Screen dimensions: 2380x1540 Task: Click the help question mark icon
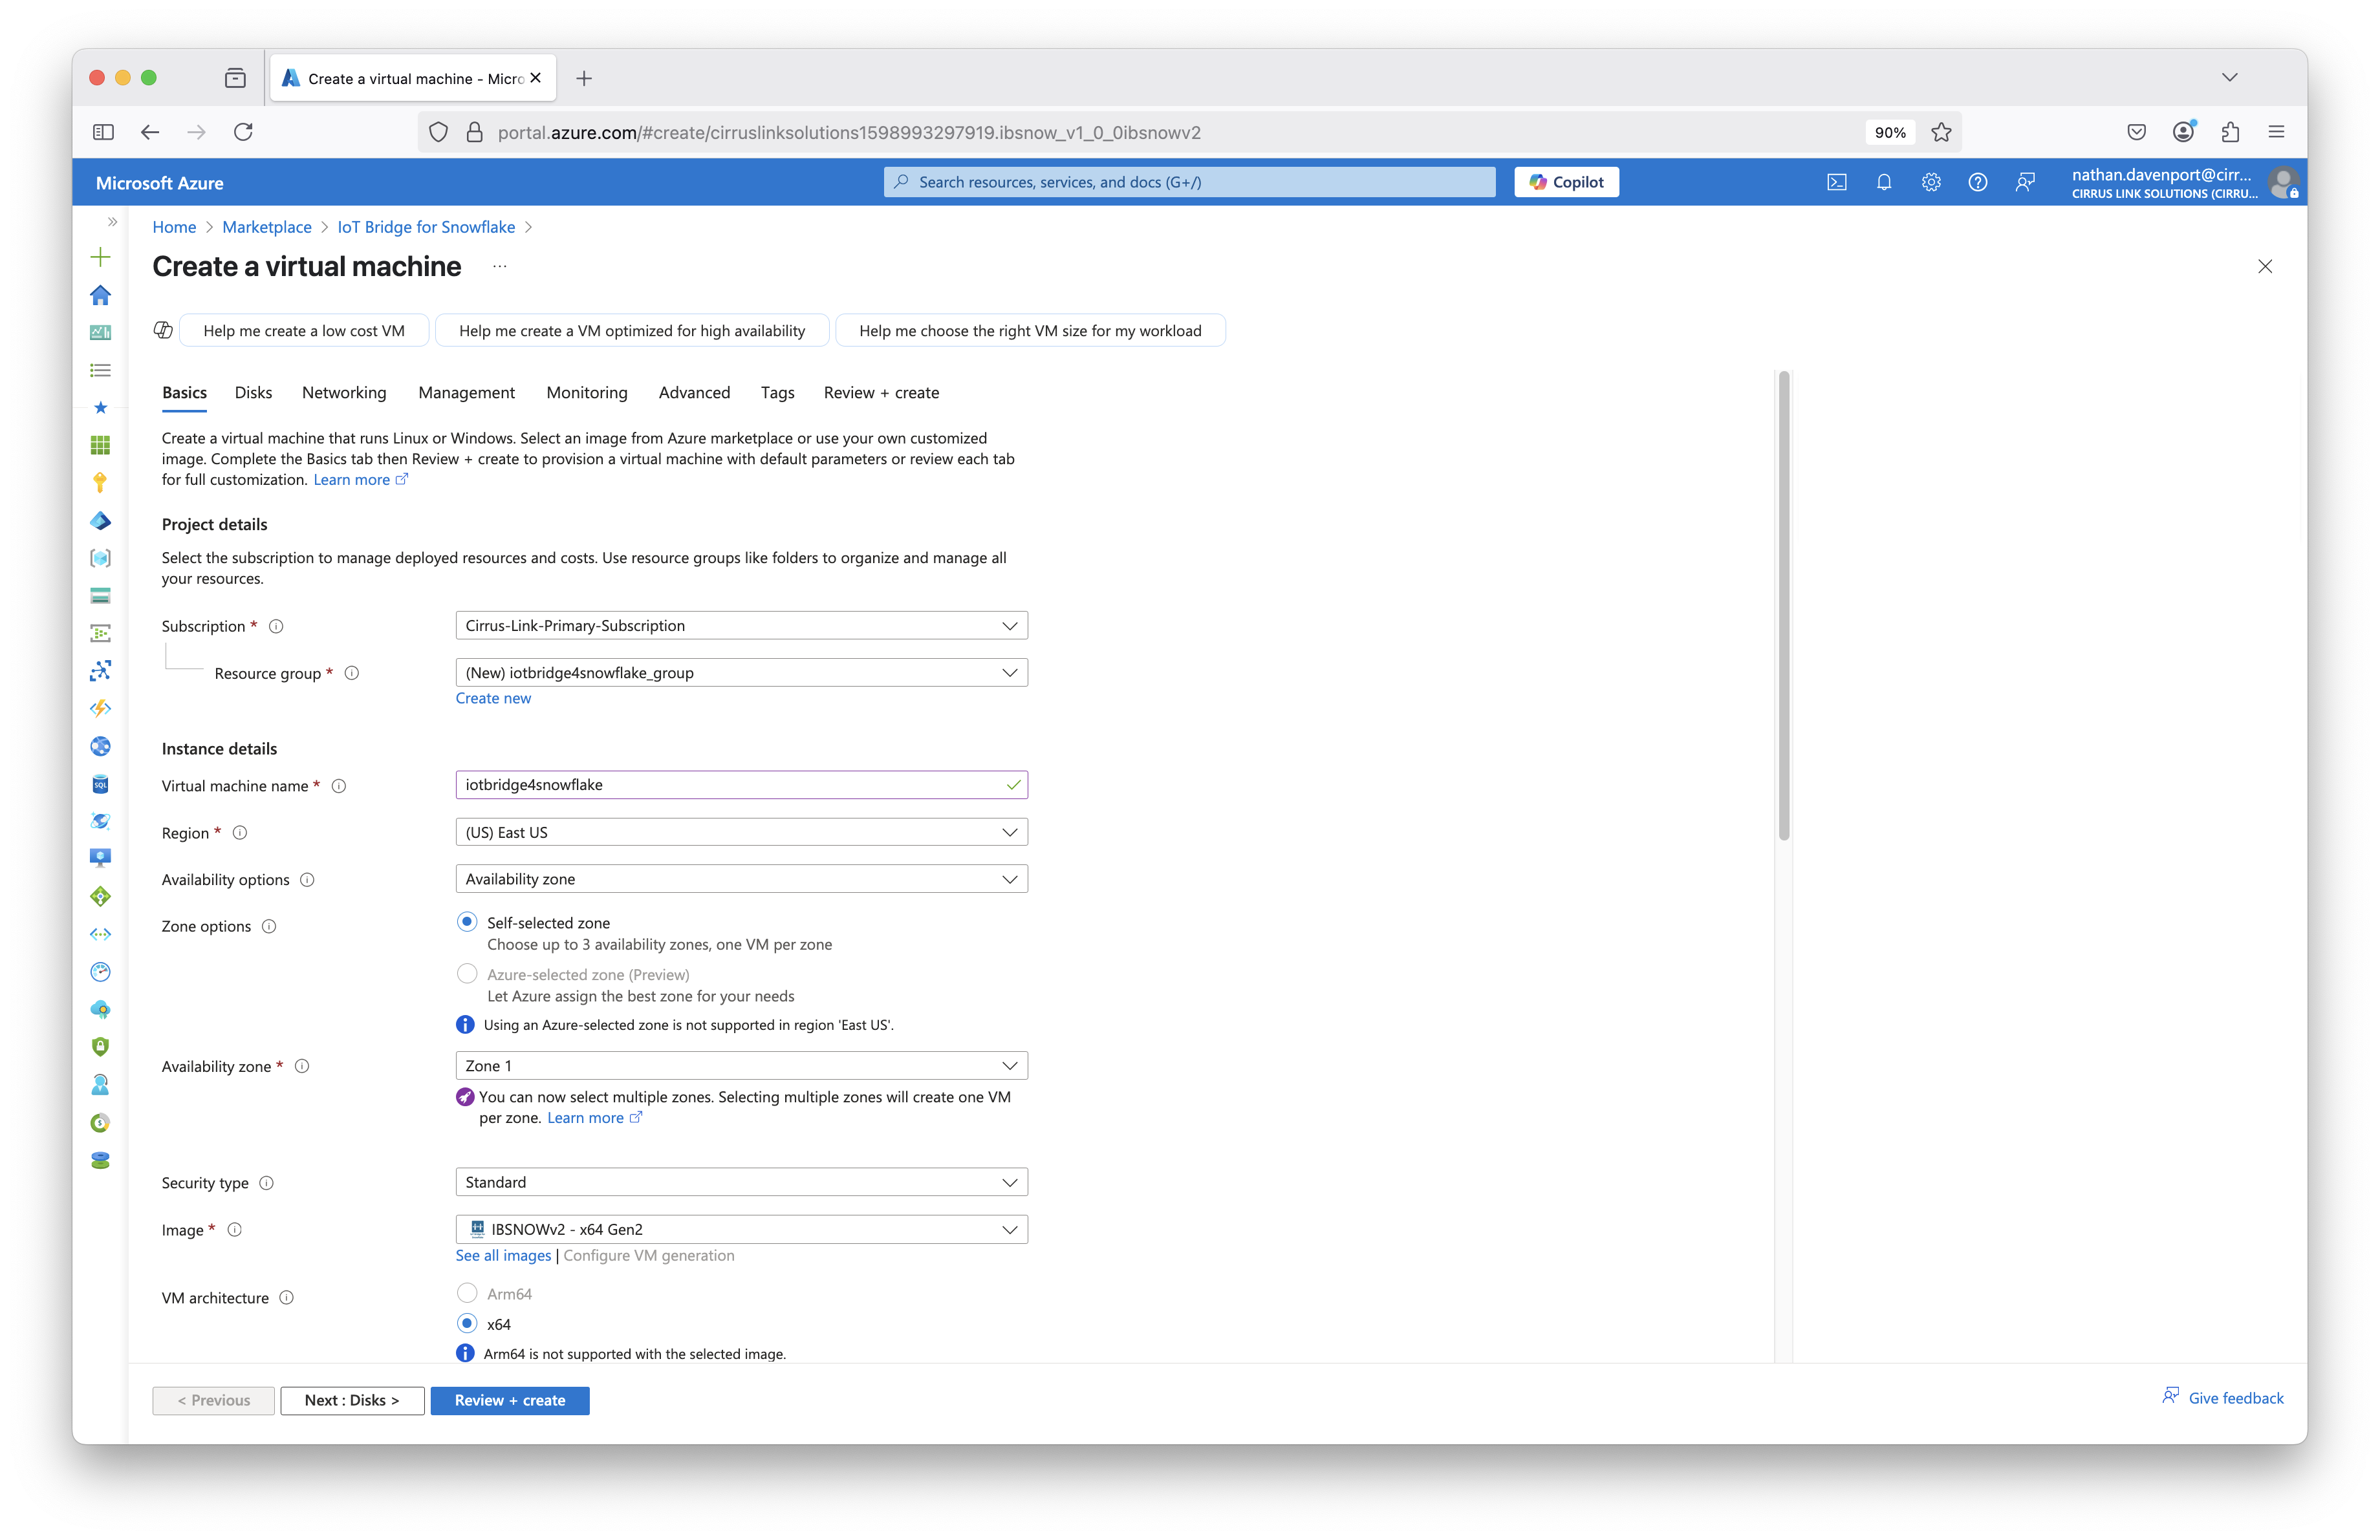pos(1977,182)
